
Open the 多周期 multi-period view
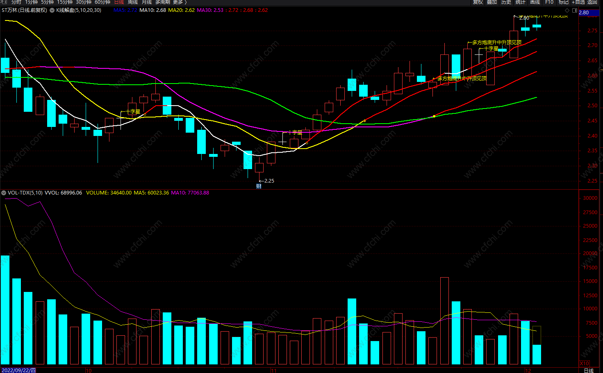tap(162, 2)
